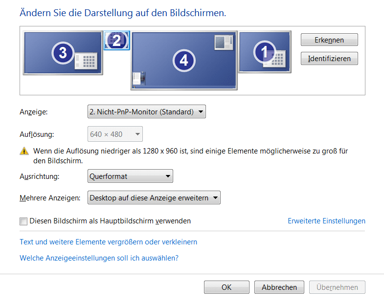This screenshot has width=384, height=306.
Task: Select the large monitor 4 preview
Action: pos(183,61)
